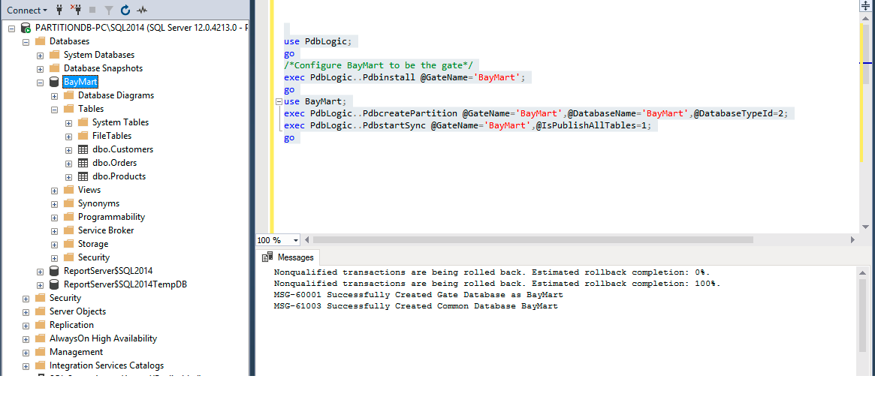This screenshot has height=418, width=875.
Task: Click the editor horizontal scrollbar thumb
Action: [x=533, y=240]
